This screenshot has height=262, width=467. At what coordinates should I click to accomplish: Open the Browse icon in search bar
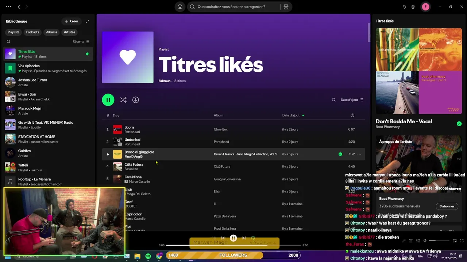[286, 7]
